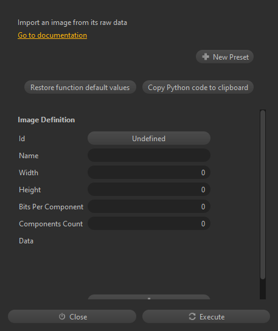Select the Bits Per Component field
Screen dimensions: 278x331
click(x=149, y=206)
